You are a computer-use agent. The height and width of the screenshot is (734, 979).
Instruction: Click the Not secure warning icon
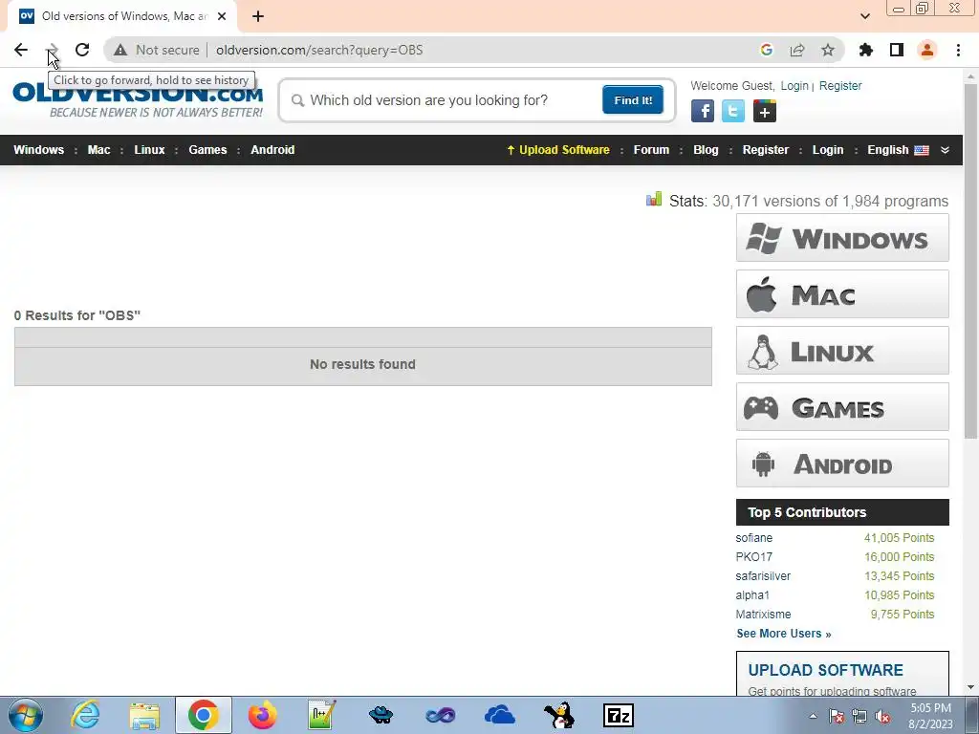[120, 50]
